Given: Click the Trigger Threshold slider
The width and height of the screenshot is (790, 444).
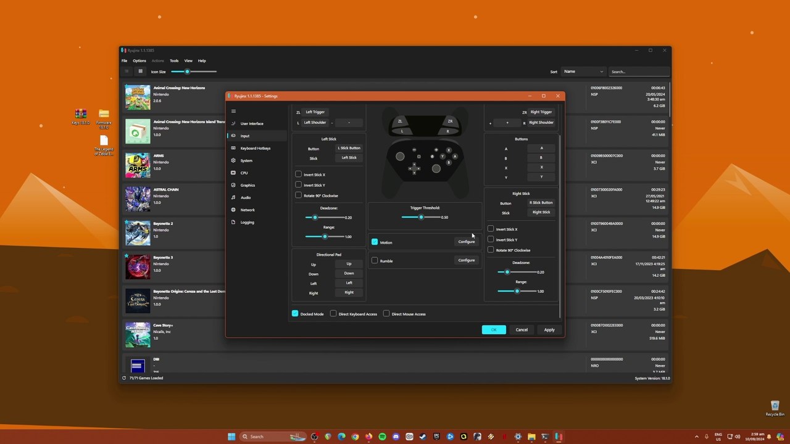Looking at the screenshot, I should click(x=421, y=217).
